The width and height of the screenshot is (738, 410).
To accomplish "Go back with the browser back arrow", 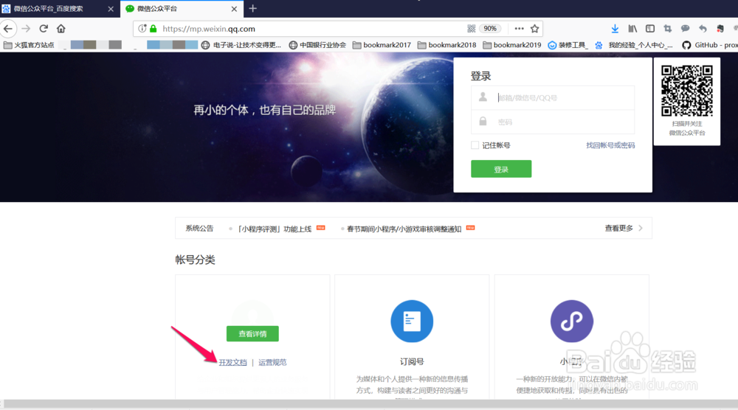I will pyautogui.click(x=8, y=29).
